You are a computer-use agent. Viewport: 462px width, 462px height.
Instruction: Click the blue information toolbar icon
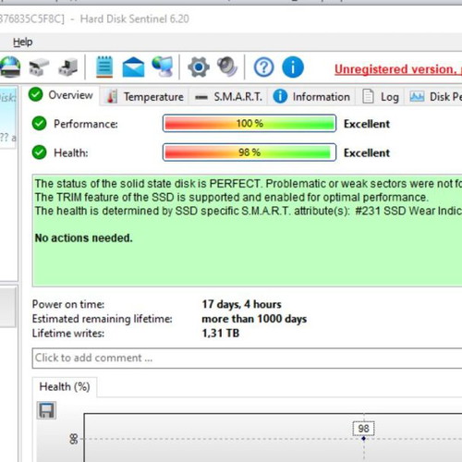click(293, 67)
